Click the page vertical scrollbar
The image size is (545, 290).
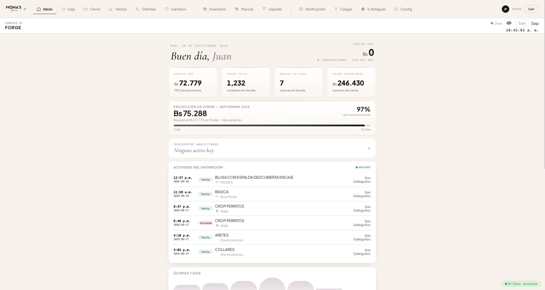(544, 85)
